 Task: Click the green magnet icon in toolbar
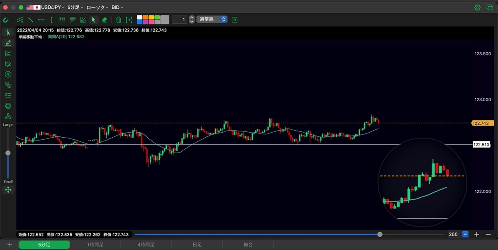(5, 19)
